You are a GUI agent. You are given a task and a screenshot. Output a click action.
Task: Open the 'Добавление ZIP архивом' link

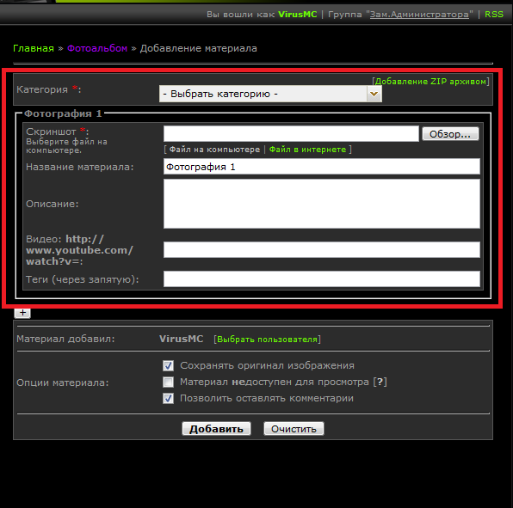(430, 82)
